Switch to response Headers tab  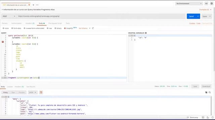19,87
